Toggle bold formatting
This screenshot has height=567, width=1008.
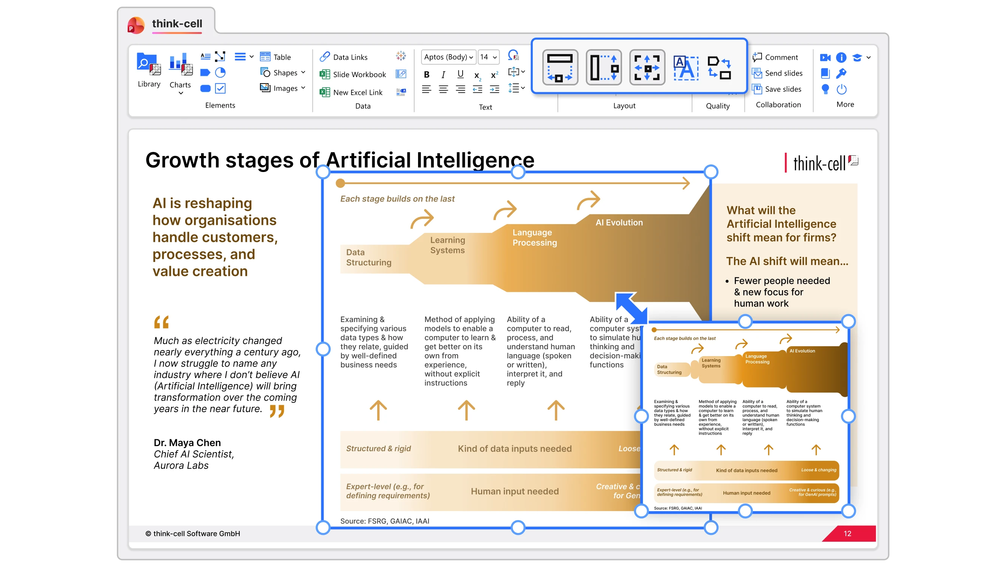(x=427, y=74)
